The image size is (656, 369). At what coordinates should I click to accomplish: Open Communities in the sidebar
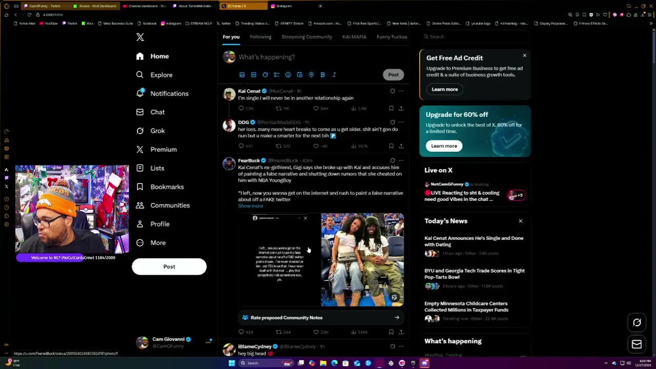pyautogui.click(x=163, y=206)
